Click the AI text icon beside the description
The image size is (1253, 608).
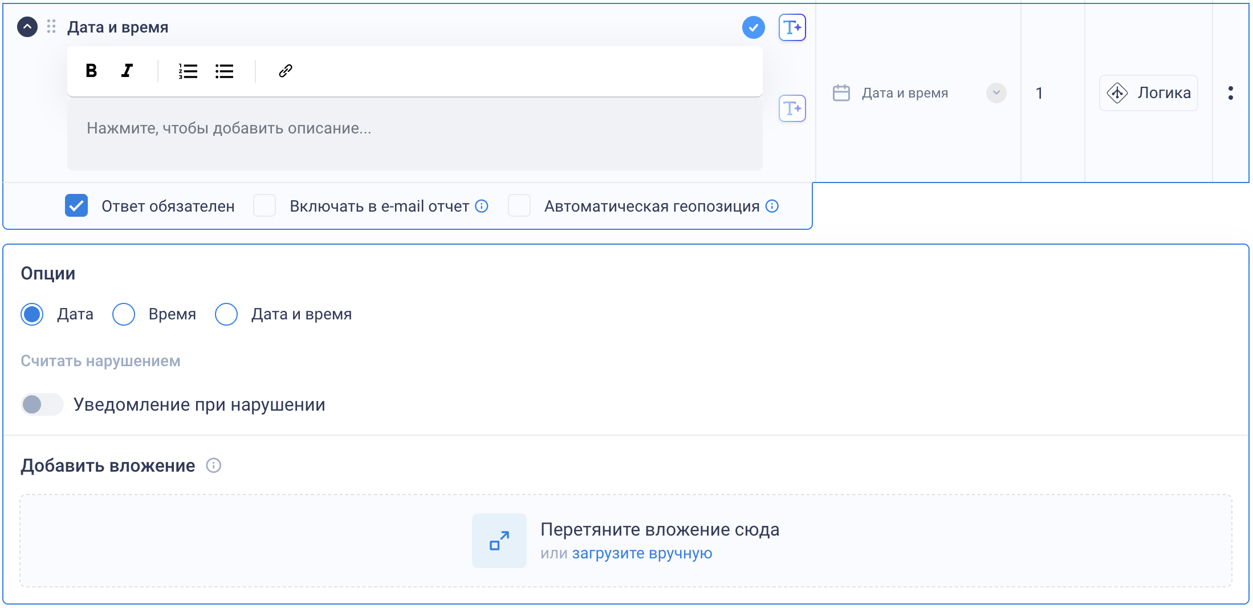click(x=792, y=108)
